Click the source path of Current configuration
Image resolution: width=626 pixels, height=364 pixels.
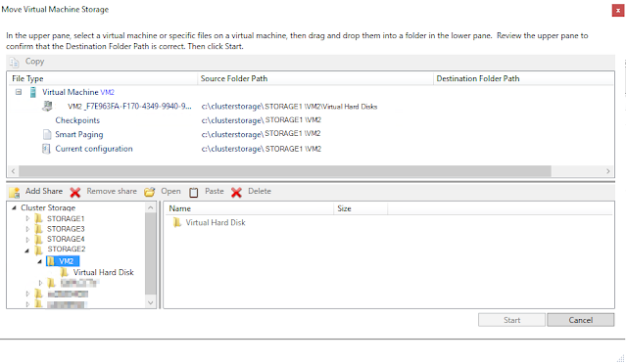pyautogui.click(x=262, y=149)
